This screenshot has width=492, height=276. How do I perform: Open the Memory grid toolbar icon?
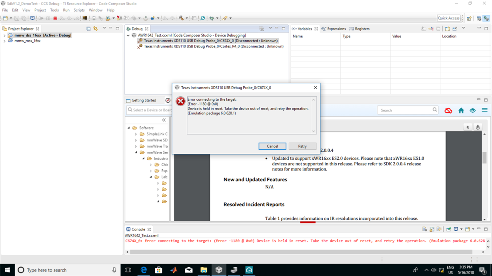[85, 18]
